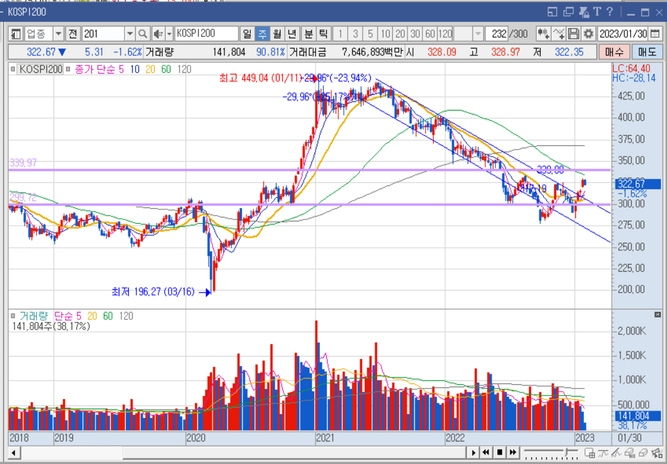
Task: Open the dropdown arrow beside the speaker
Action: tap(169, 33)
